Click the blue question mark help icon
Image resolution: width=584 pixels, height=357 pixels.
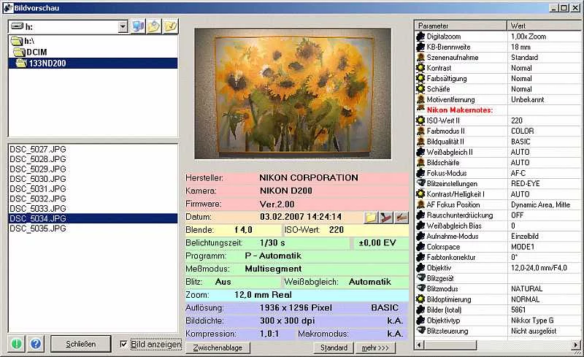coord(36,344)
